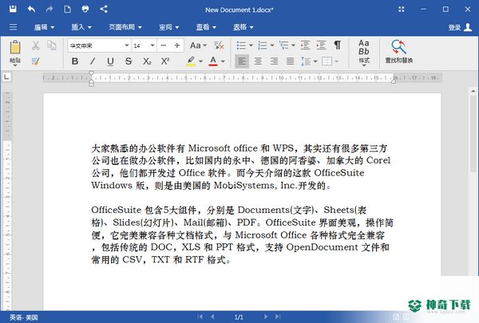Open Find and Replace

point(399,52)
